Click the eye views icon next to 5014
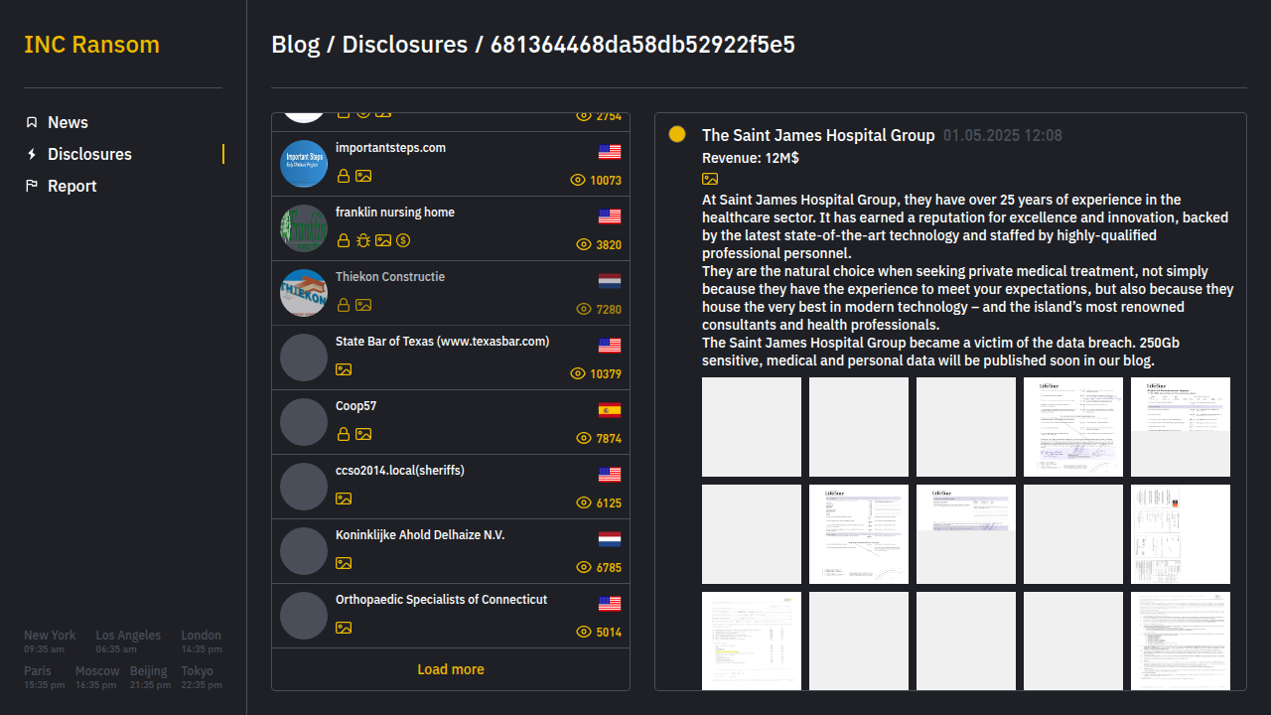The image size is (1271, 715). [584, 632]
